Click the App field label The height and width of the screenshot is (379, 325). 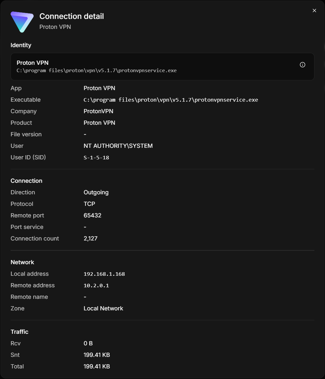tap(16, 88)
